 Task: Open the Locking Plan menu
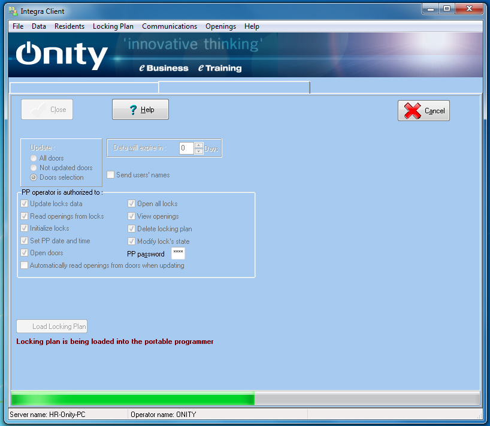113,26
